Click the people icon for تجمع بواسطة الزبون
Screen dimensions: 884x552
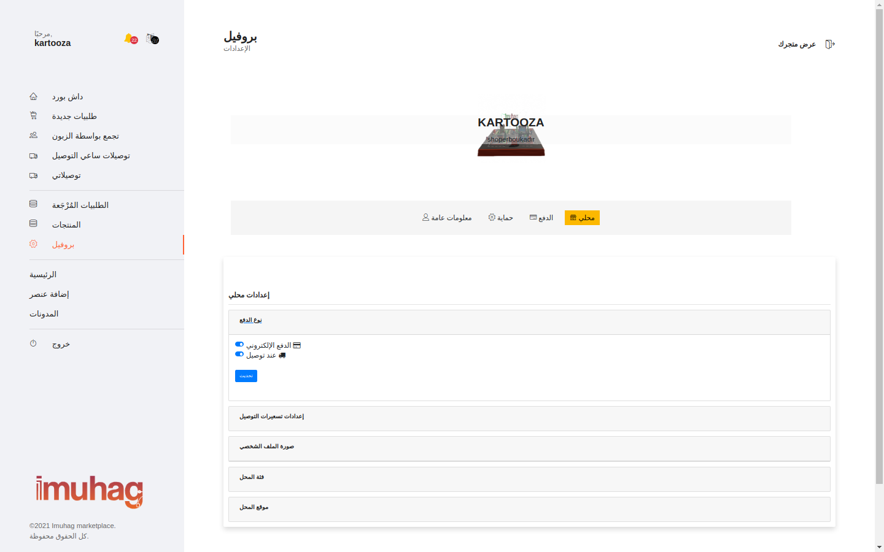click(33, 136)
